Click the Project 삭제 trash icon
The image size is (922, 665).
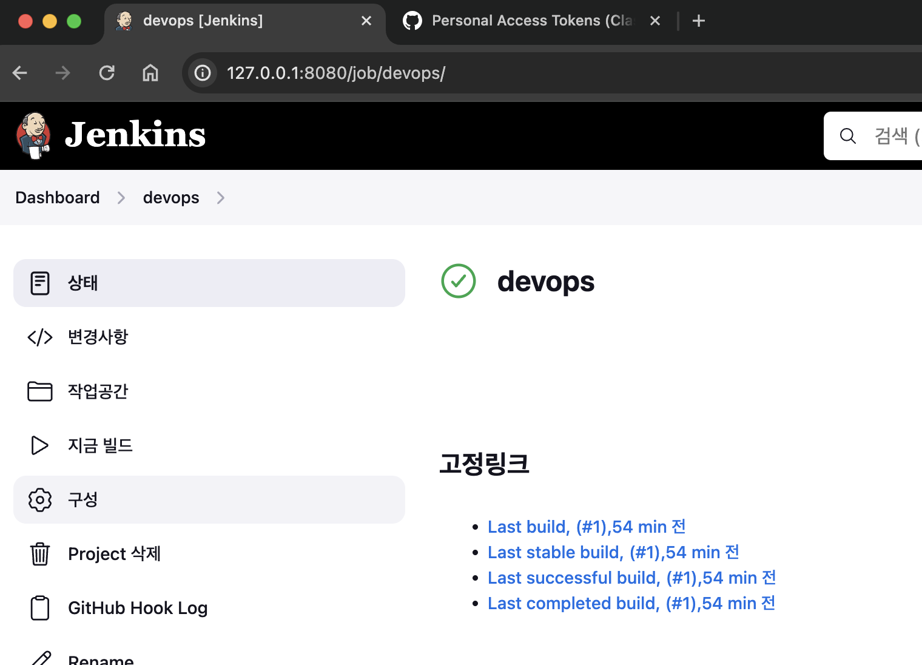40,554
